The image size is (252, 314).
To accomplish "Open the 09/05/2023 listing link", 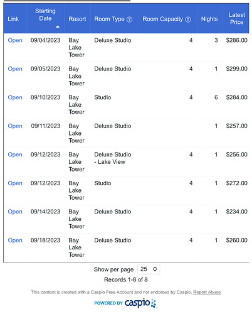I will point(15,69).
